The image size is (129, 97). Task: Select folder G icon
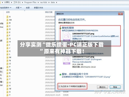[7, 38]
